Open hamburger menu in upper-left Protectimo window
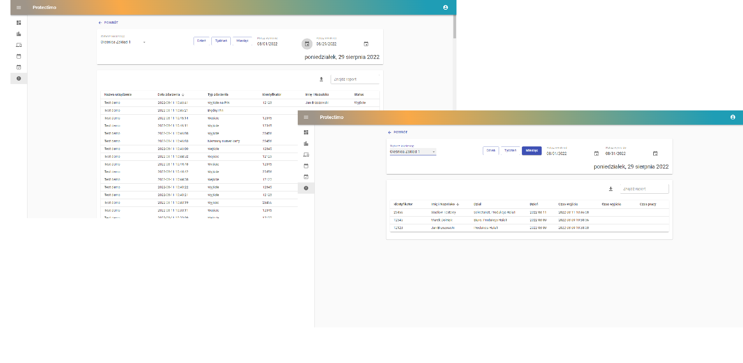 pos(19,7)
